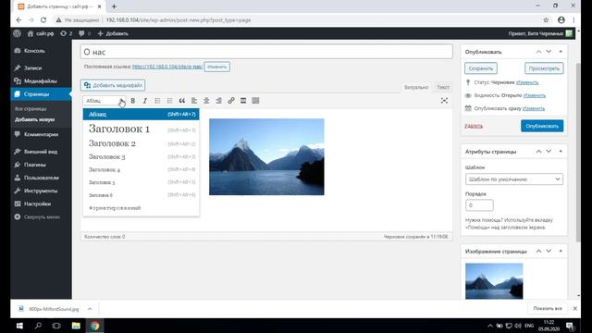Insert Read More tag
The height and width of the screenshot is (333, 592).
pos(243,101)
